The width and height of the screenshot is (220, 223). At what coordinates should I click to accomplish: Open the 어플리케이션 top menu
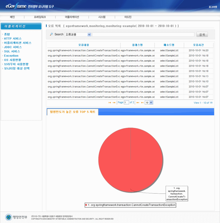point(72,17)
